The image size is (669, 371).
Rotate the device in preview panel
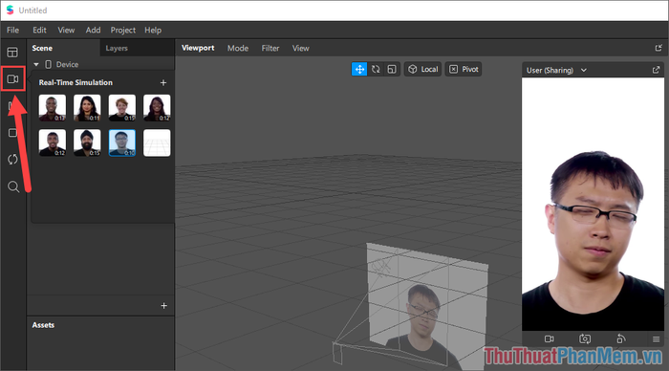pyautogui.click(x=621, y=339)
